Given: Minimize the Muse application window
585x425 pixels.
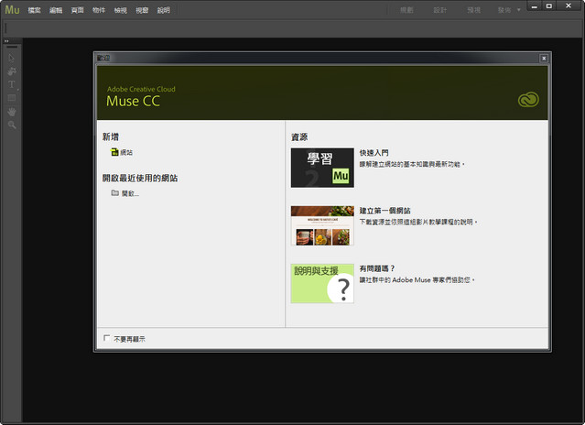Looking at the screenshot, I should point(535,6).
